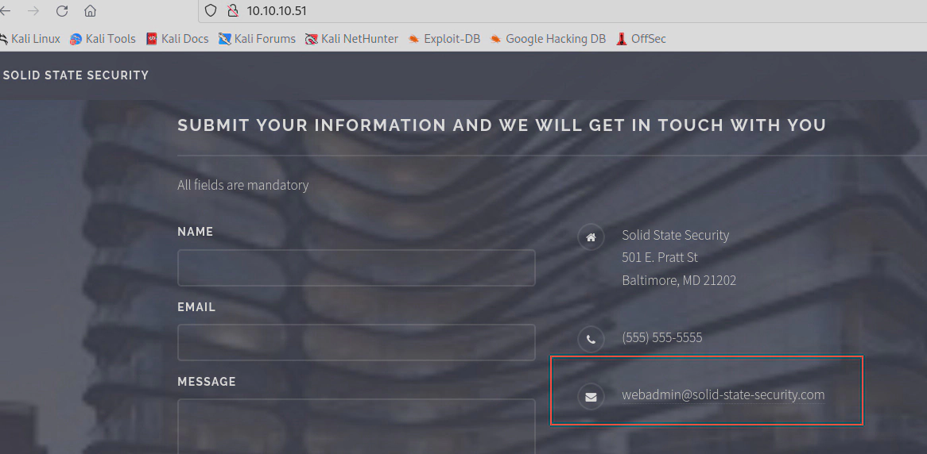Open the Exploit-DB bookmark

pyautogui.click(x=444, y=39)
